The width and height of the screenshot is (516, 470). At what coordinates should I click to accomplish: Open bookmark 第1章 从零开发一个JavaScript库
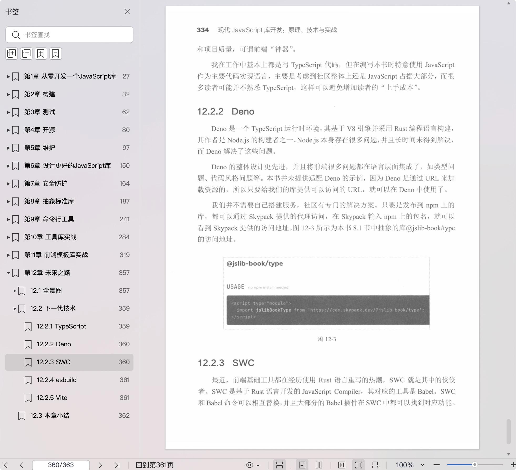point(69,76)
